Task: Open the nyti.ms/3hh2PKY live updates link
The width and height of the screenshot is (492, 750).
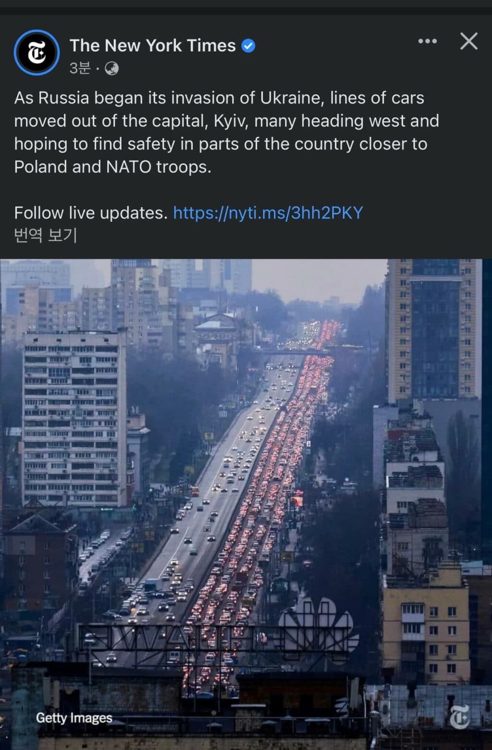Action: [268, 213]
